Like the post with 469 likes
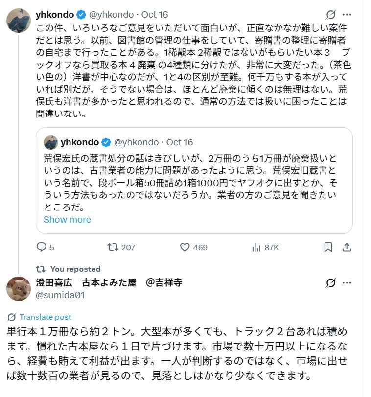Viewport: 371px width, 397px height. coord(185,247)
